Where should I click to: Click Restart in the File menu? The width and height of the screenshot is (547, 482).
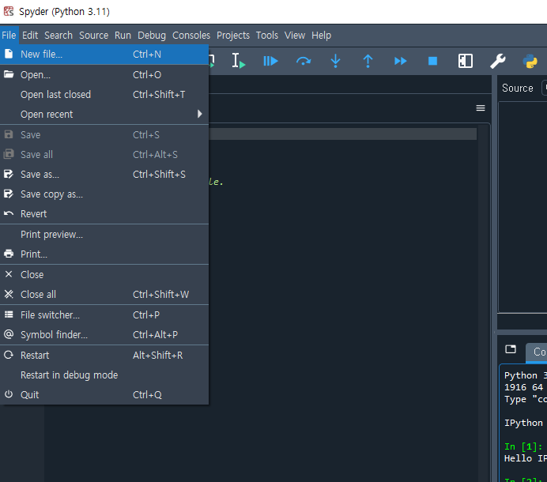pyautogui.click(x=104, y=356)
